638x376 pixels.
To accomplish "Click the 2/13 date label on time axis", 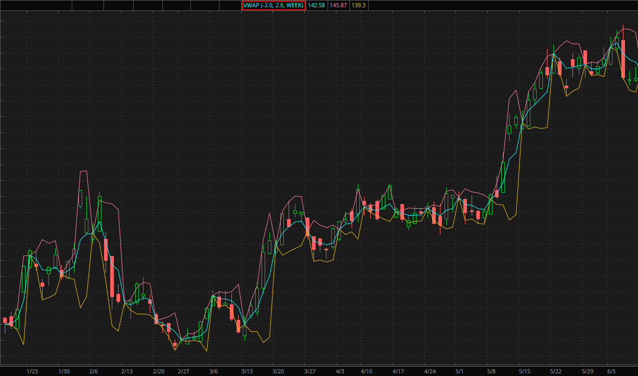I will coord(127,371).
